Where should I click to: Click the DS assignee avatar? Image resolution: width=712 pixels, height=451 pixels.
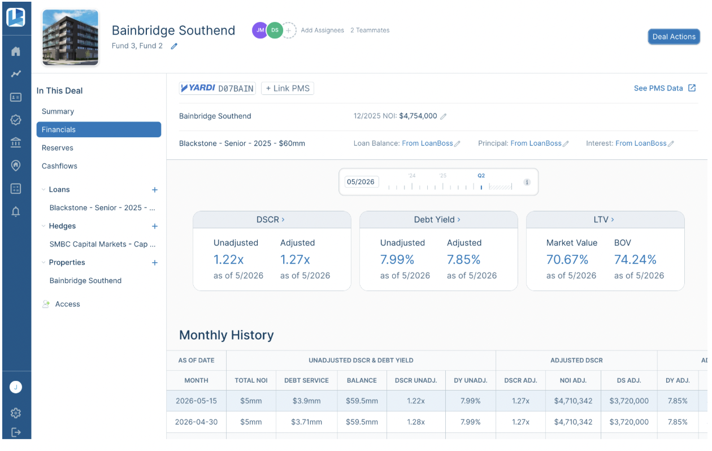pos(275,31)
